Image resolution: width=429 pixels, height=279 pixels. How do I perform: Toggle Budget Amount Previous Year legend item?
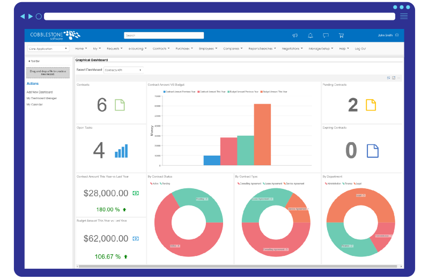[243, 92]
